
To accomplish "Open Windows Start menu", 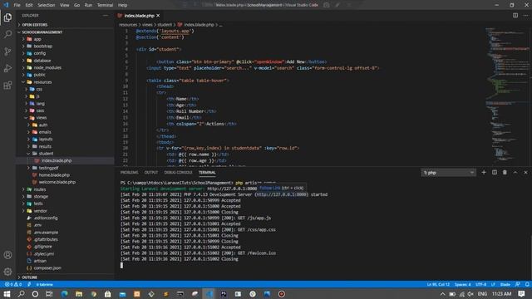I will [x=7, y=293].
